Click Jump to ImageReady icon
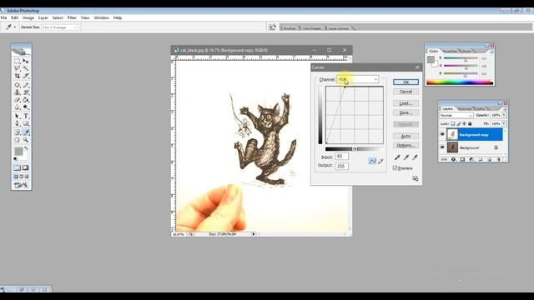This screenshot has width=534, height=300. 21,185
